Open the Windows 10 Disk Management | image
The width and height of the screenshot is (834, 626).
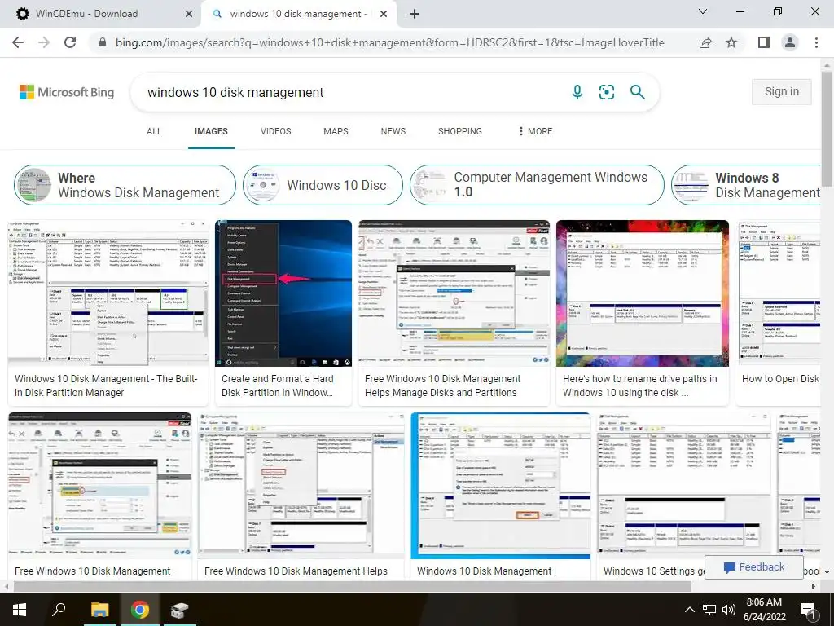(x=501, y=486)
